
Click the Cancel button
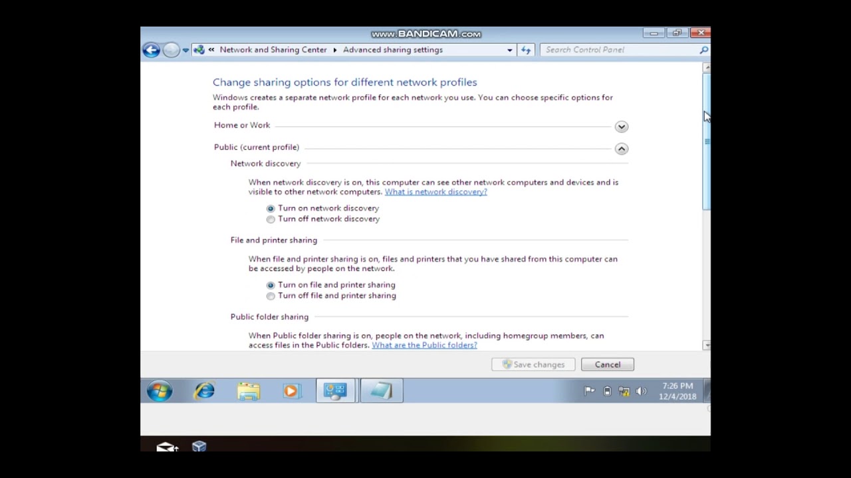[x=607, y=364]
